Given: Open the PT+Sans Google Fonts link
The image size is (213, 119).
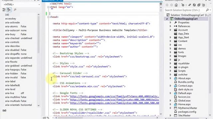Looking at the screenshot, I should 114,96.
